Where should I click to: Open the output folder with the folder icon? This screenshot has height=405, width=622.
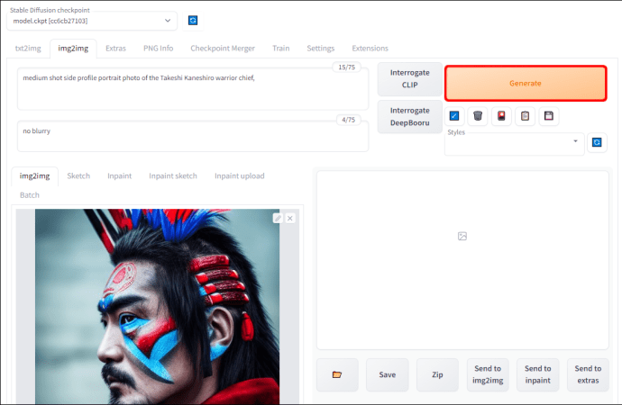pos(337,374)
